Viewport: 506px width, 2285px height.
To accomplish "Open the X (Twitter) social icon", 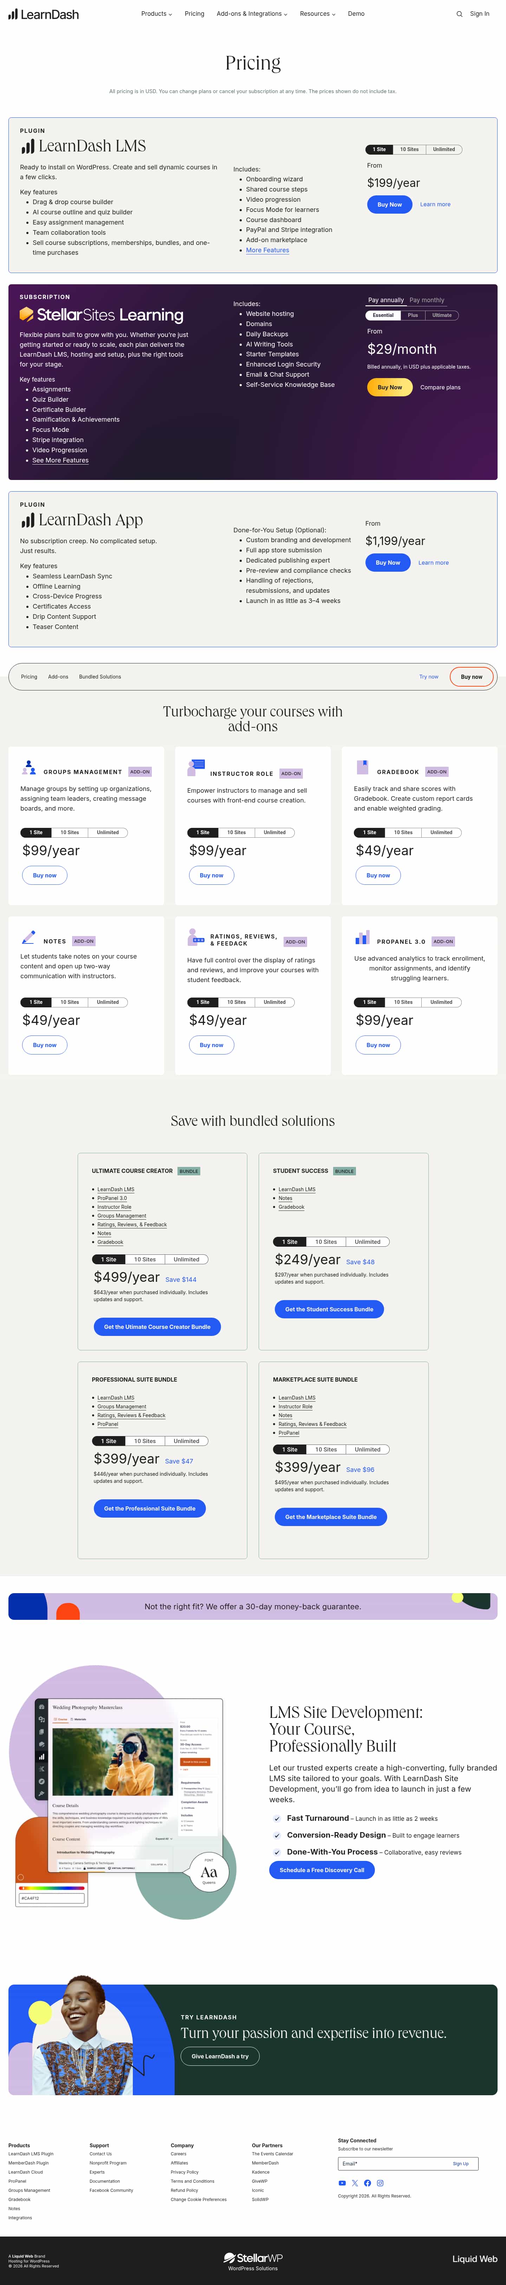I will click(x=355, y=2183).
